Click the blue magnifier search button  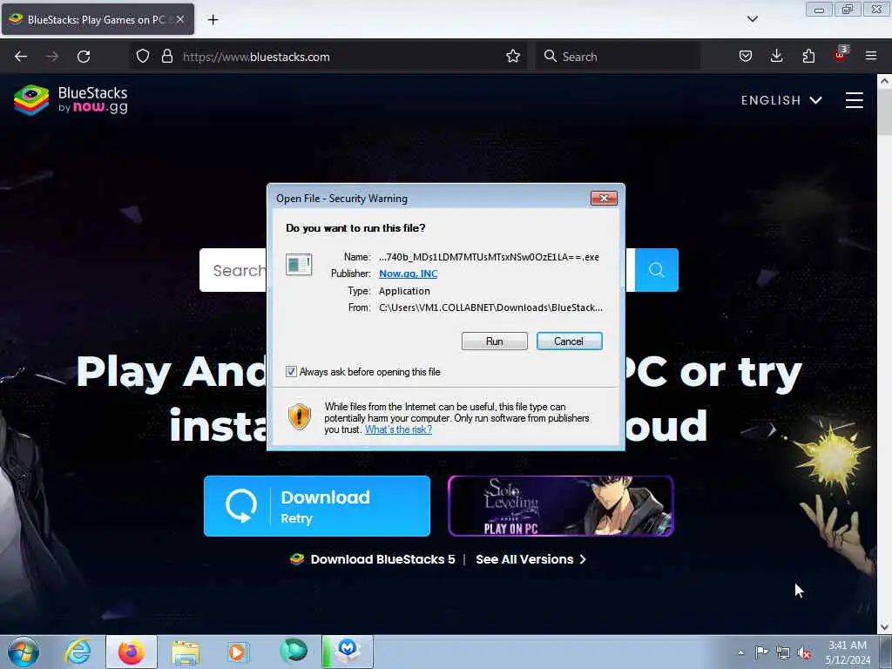coord(656,270)
